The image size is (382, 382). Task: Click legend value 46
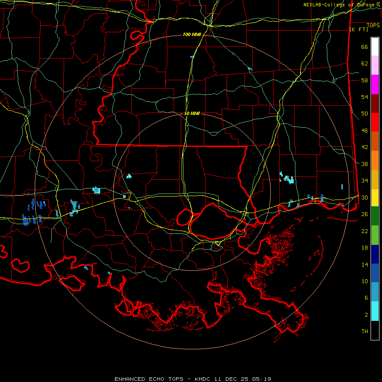365,131
